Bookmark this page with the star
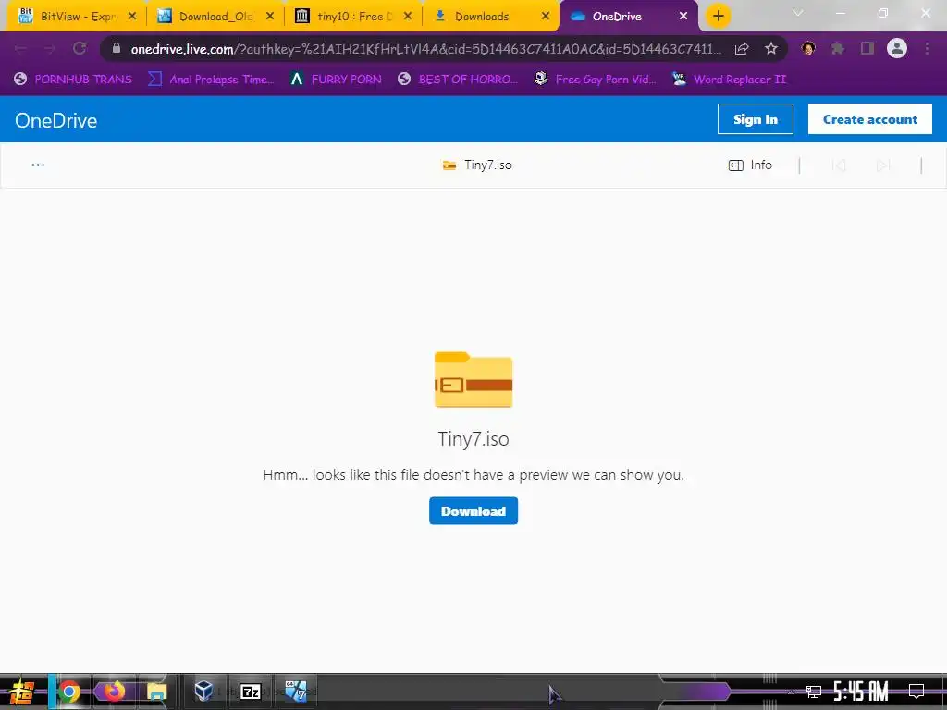Screen dimensions: 947x710 pos(771,49)
